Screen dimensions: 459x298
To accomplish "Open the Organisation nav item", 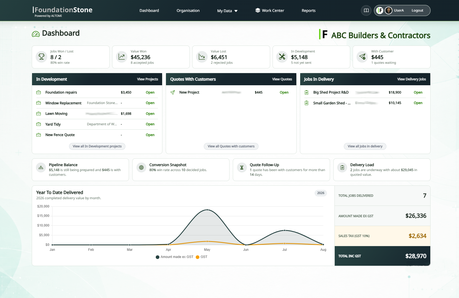I will pos(188,10).
